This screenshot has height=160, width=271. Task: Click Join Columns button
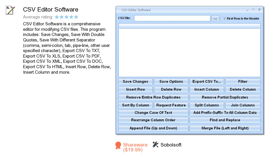(243, 105)
